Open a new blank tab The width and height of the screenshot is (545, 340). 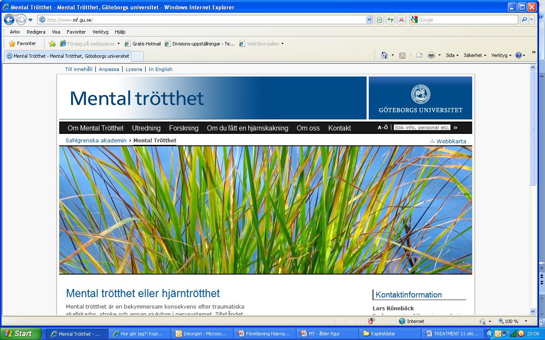138,56
